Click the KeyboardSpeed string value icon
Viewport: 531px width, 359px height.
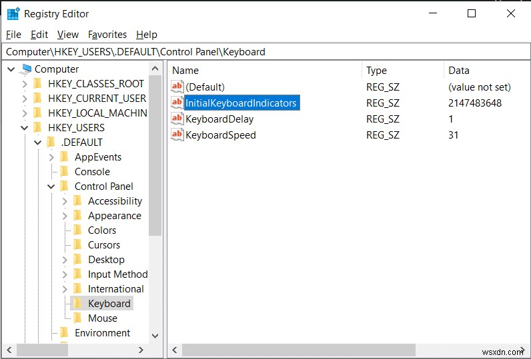tap(177, 135)
